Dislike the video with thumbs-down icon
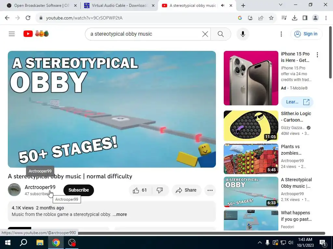 [x=160, y=190]
